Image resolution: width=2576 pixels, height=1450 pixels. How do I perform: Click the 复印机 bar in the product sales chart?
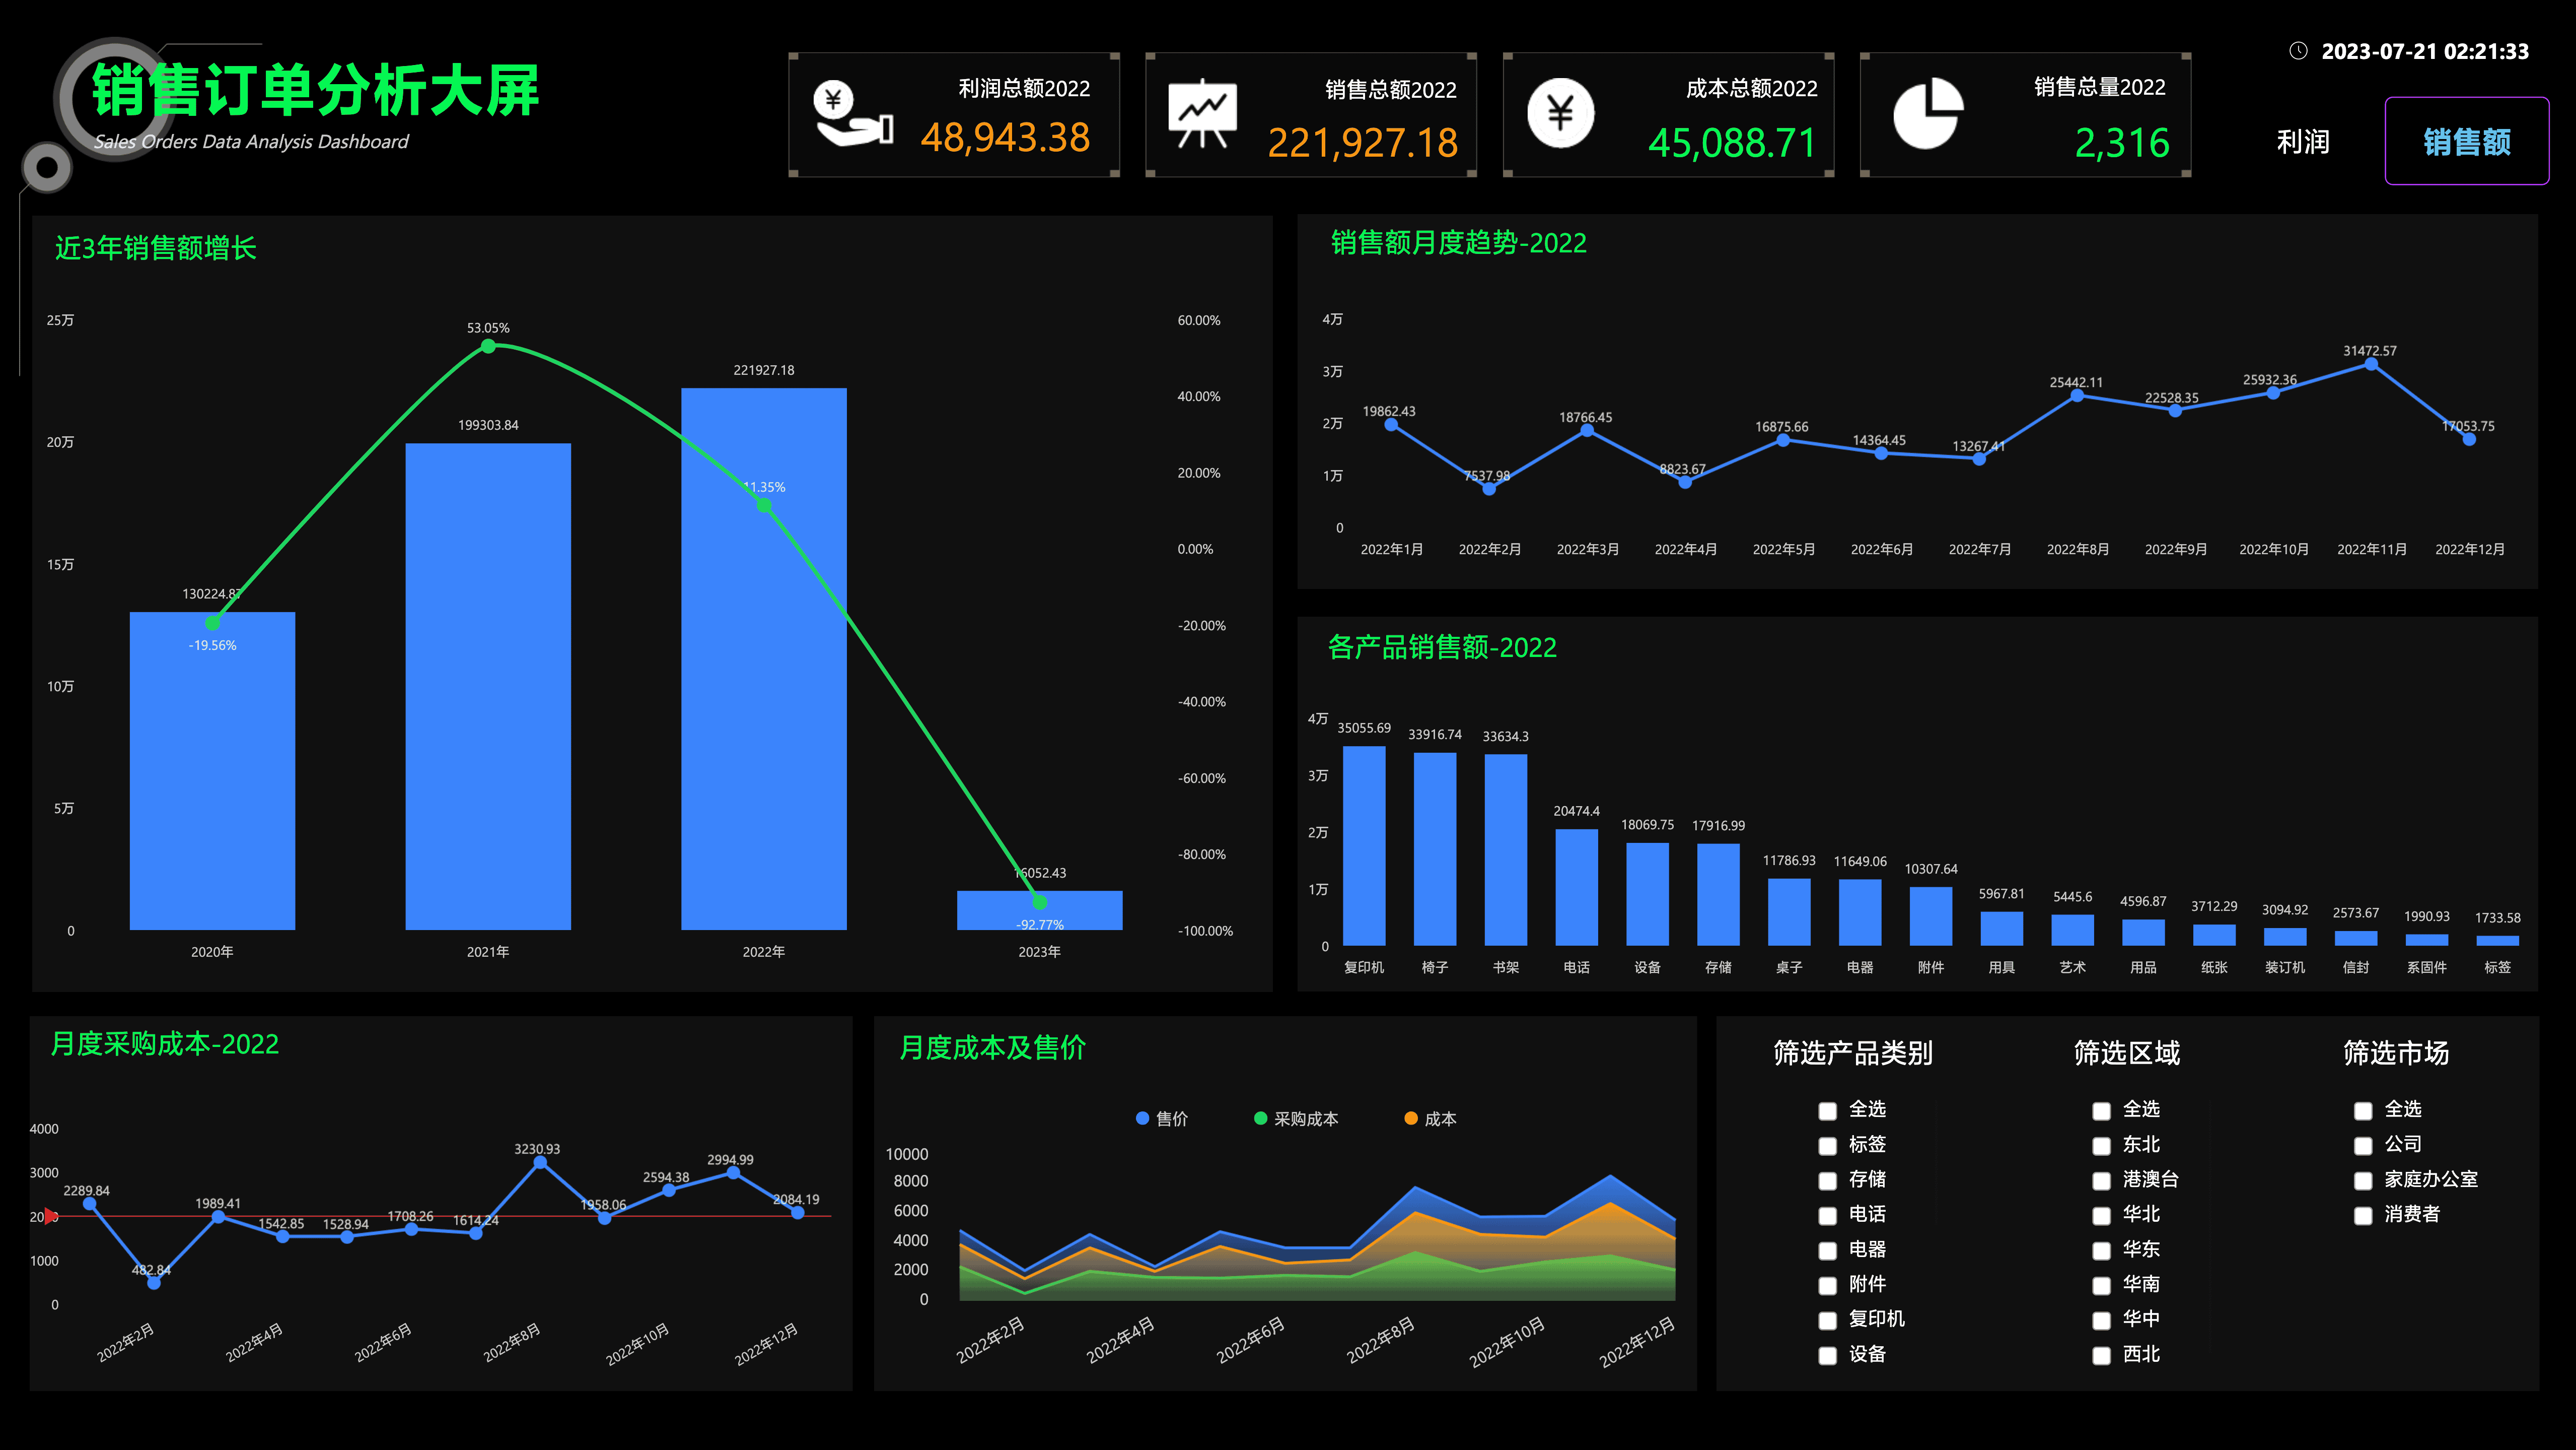(x=1364, y=845)
